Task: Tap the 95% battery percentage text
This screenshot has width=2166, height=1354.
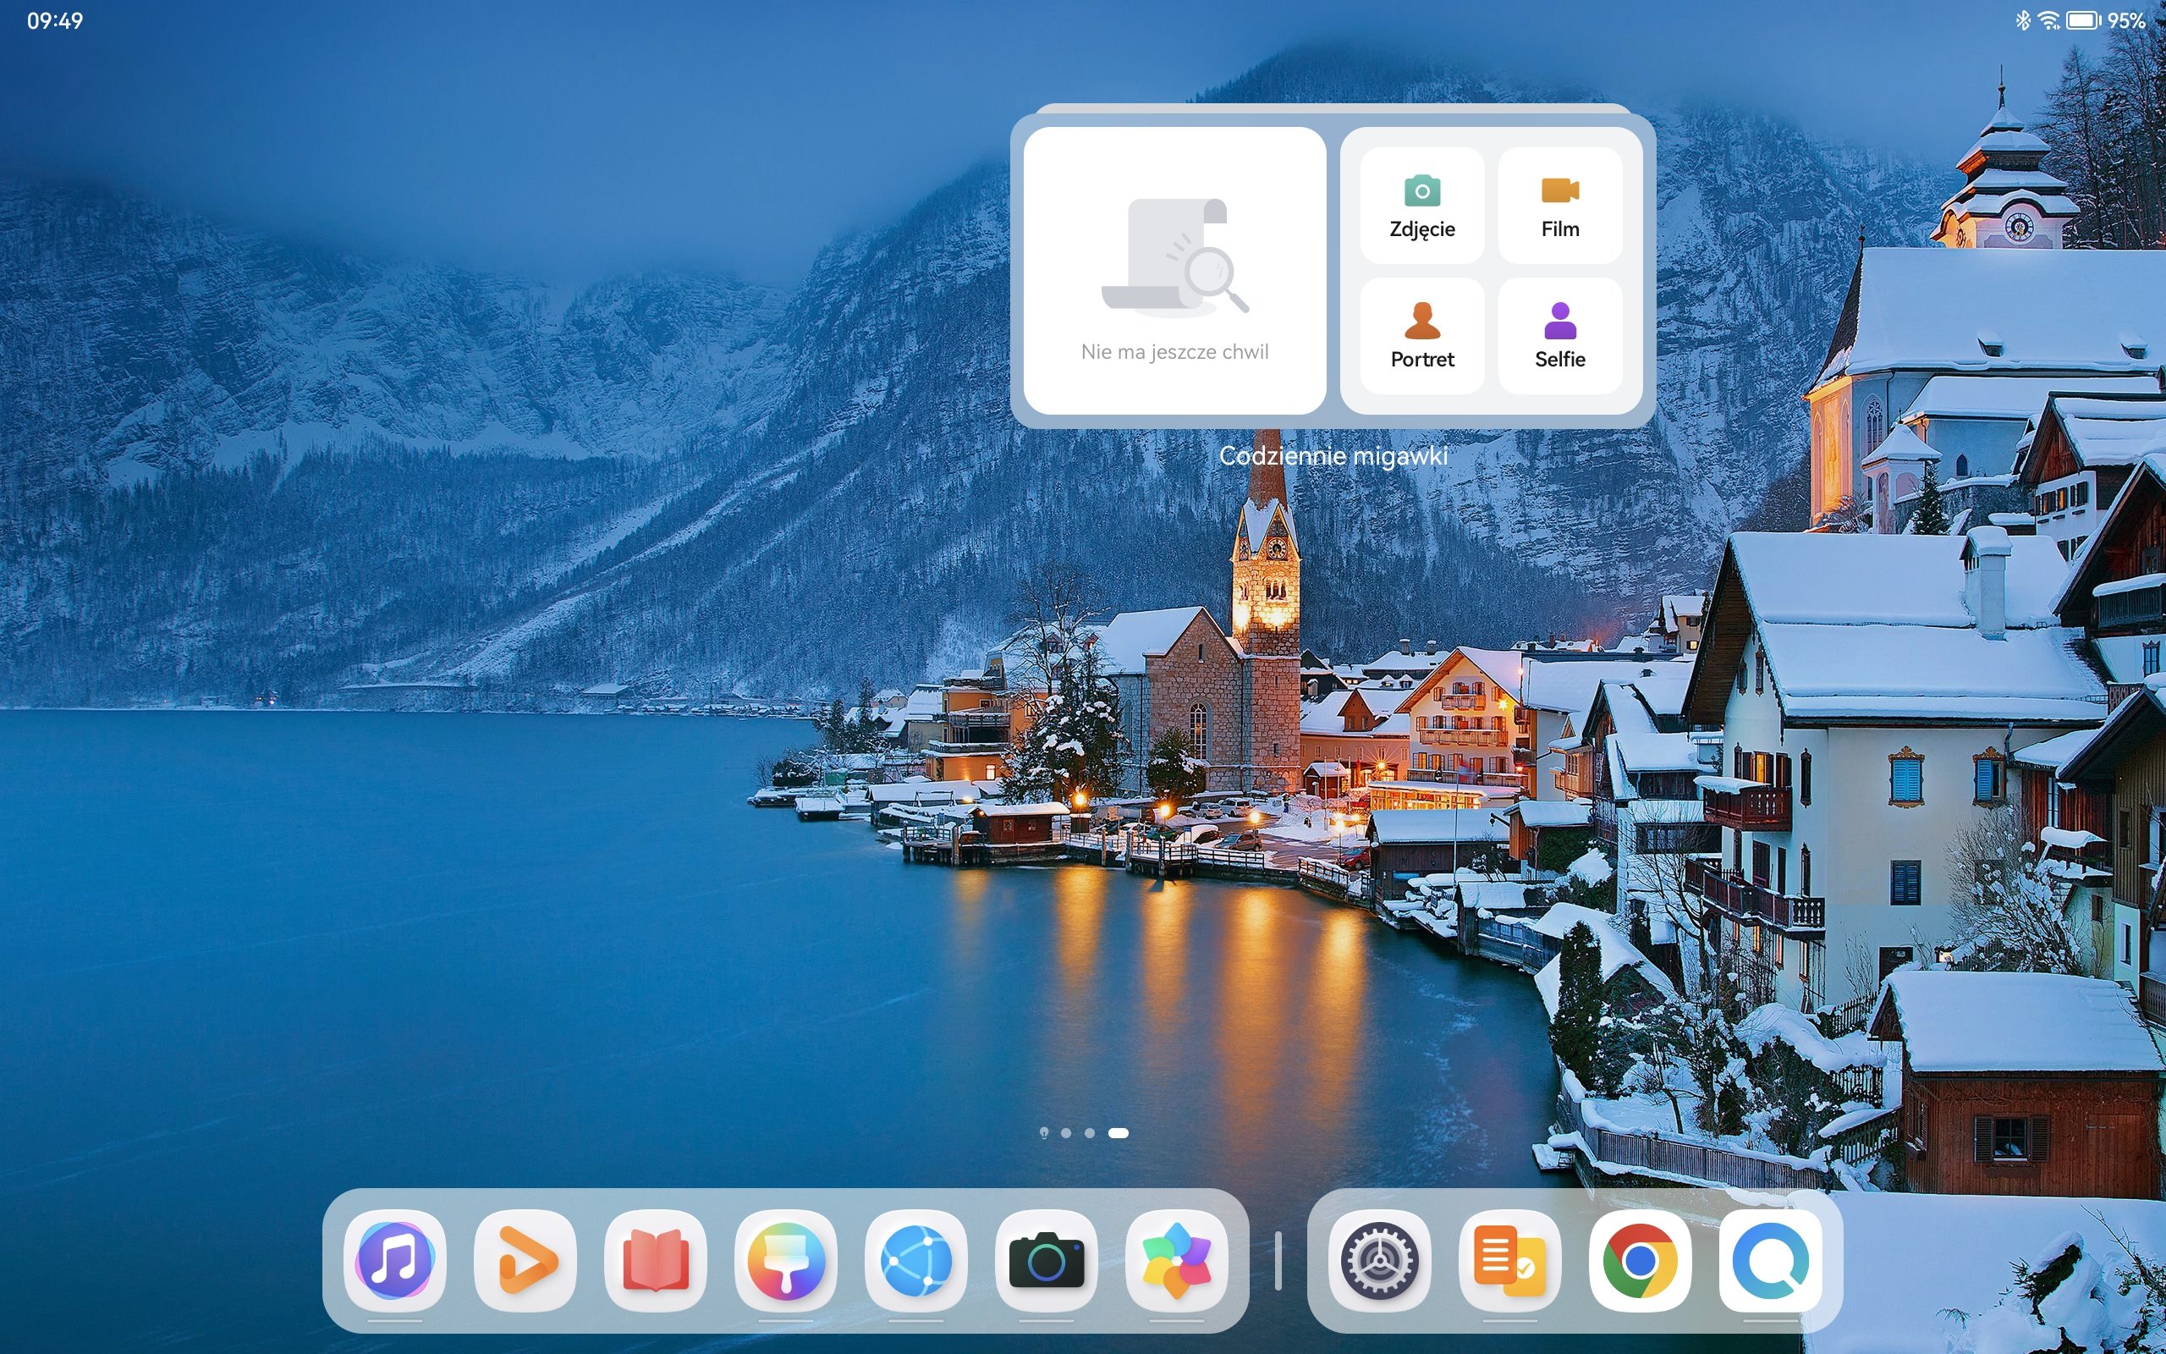Action: (2125, 20)
